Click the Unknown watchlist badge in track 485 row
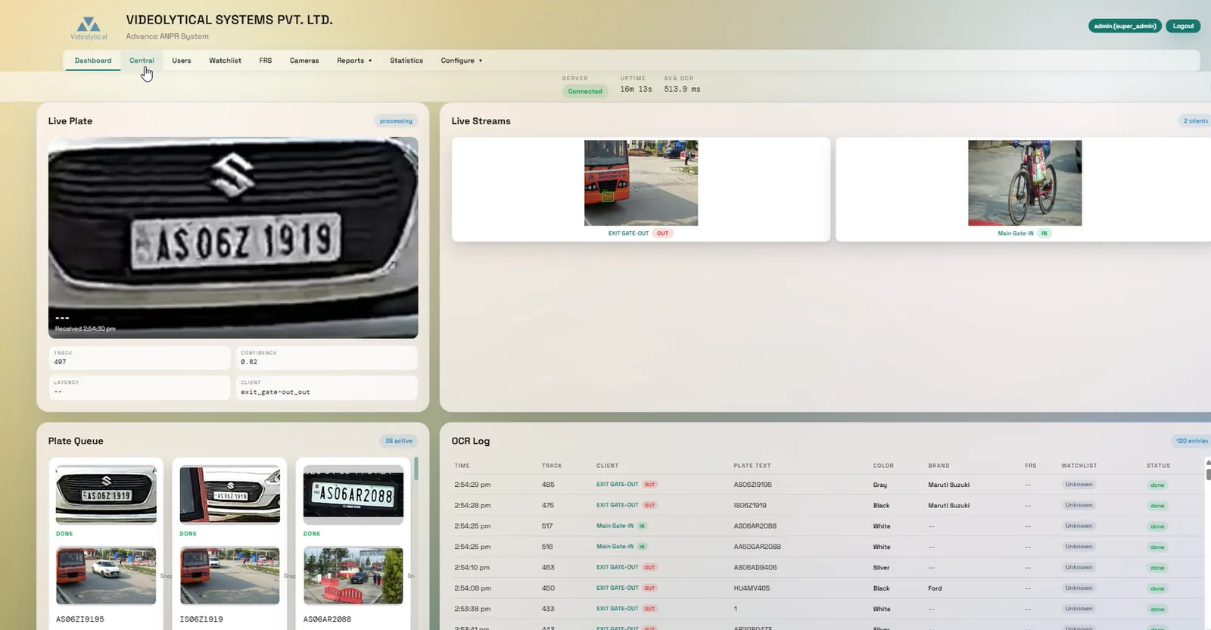This screenshot has height=630, width=1211. [1079, 485]
